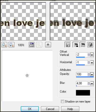Open the black shadow Color swatch
Screen dimensions: 96x112
click(83, 93)
